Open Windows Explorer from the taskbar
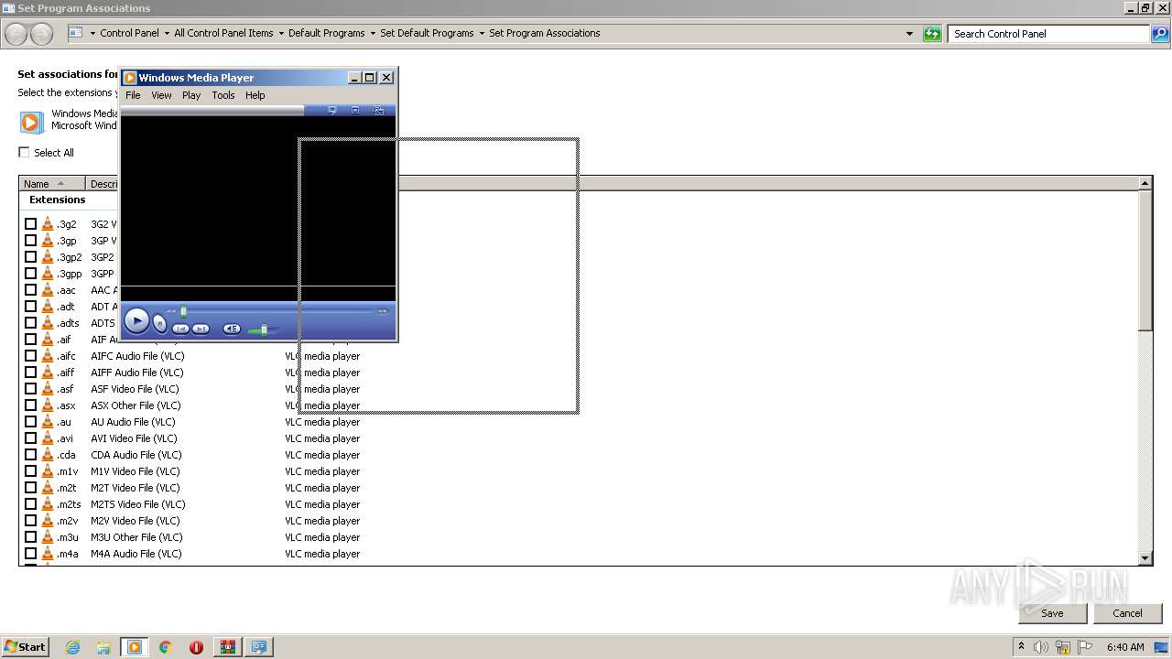Screen dimensions: 1172x659 pos(103,647)
